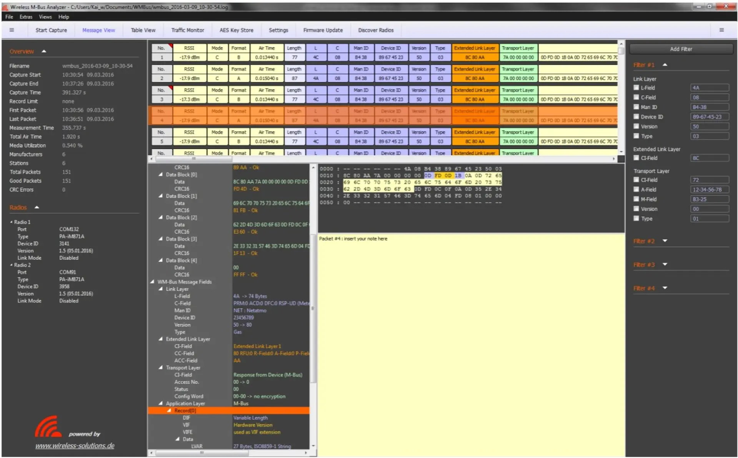Collapse the Radio 2 tree node
This screenshot has height=458, width=738.
[11, 265]
